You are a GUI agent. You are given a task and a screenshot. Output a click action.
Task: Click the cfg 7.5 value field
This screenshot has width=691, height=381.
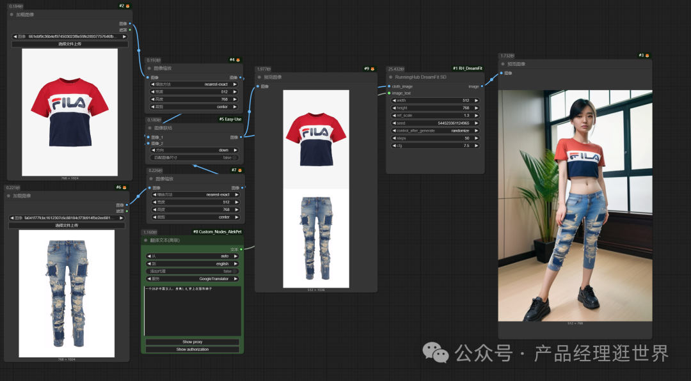[x=435, y=146]
